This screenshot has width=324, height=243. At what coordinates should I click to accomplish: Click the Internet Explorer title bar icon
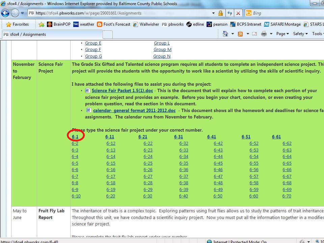[x=3, y=3]
